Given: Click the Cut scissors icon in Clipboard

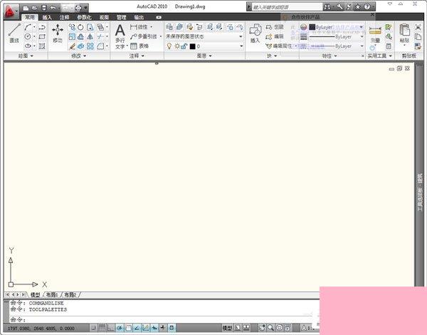Looking at the screenshot, I should (418, 27).
